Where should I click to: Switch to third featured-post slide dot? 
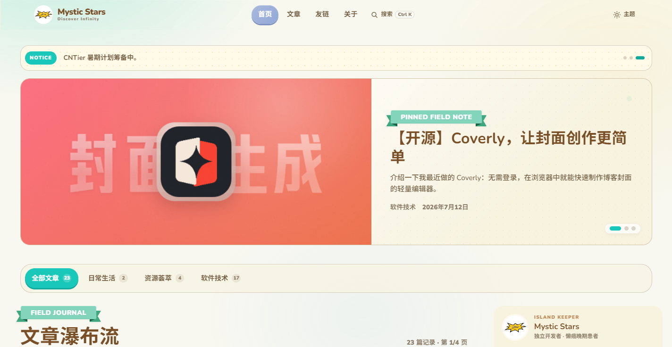click(x=633, y=228)
